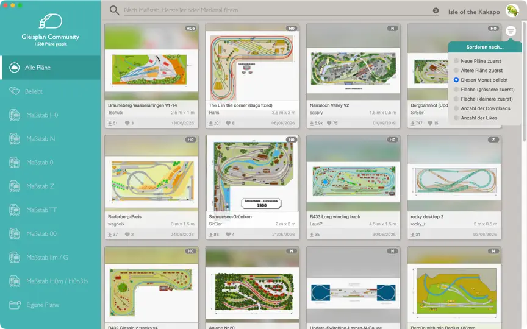Viewport: 527px width, 329px height.
Task: Click the Sortieren nach... popup header
Action: coord(485,47)
